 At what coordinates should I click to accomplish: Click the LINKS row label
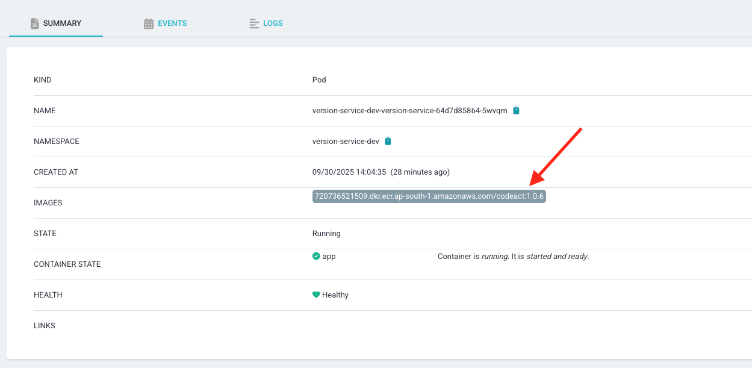[x=45, y=326]
